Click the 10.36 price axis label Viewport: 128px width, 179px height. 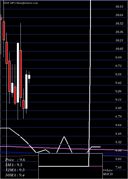119,32
